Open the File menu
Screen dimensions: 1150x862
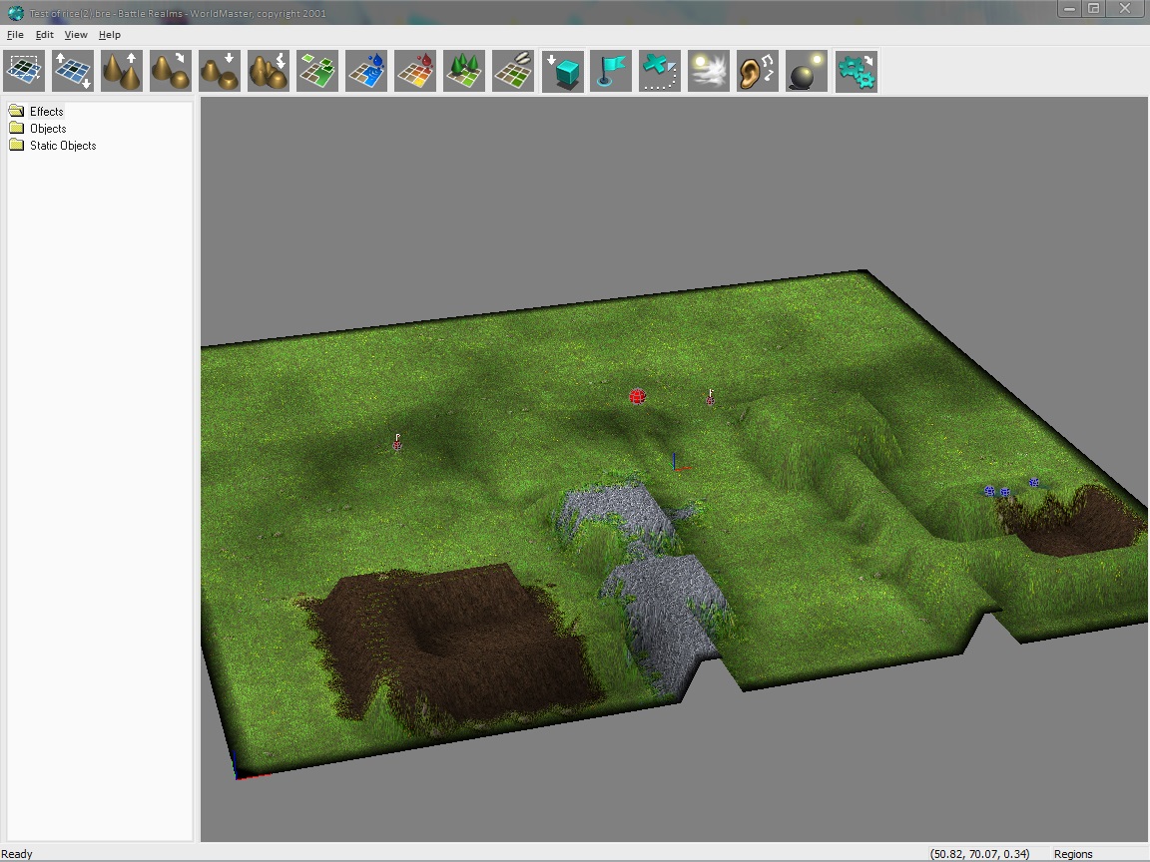[x=15, y=35]
